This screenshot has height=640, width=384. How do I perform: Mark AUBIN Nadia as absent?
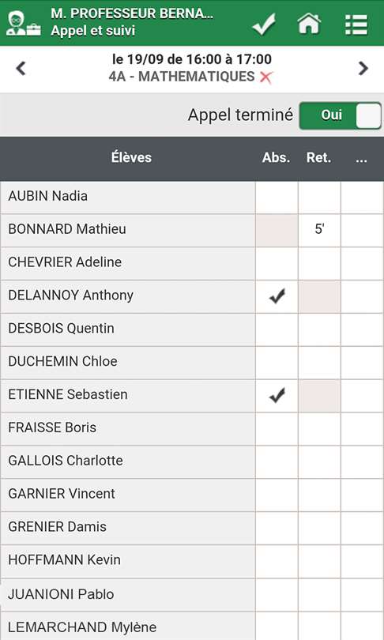click(277, 198)
